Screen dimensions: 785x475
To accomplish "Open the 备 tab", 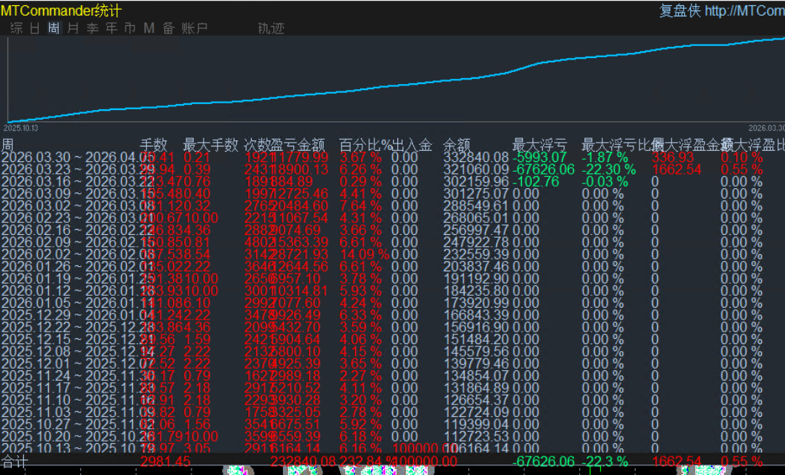I will pos(168,28).
